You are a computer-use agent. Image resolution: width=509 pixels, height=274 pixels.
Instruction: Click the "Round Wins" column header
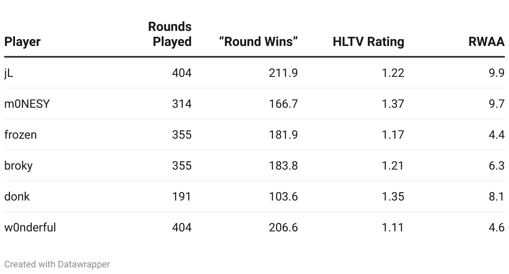(258, 42)
